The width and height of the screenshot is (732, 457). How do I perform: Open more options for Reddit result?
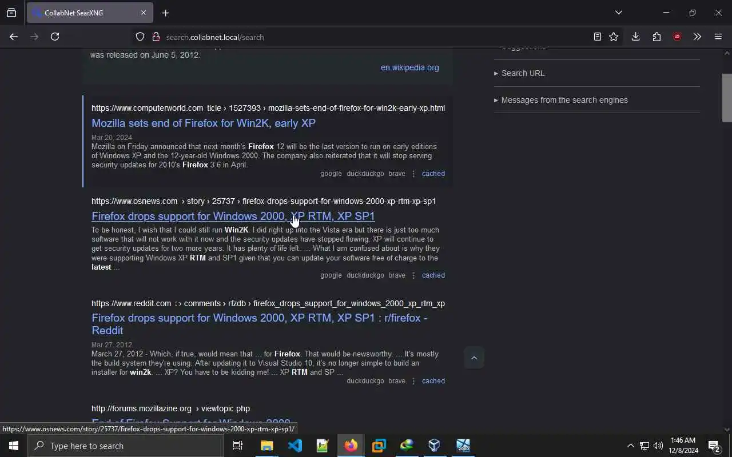413,381
